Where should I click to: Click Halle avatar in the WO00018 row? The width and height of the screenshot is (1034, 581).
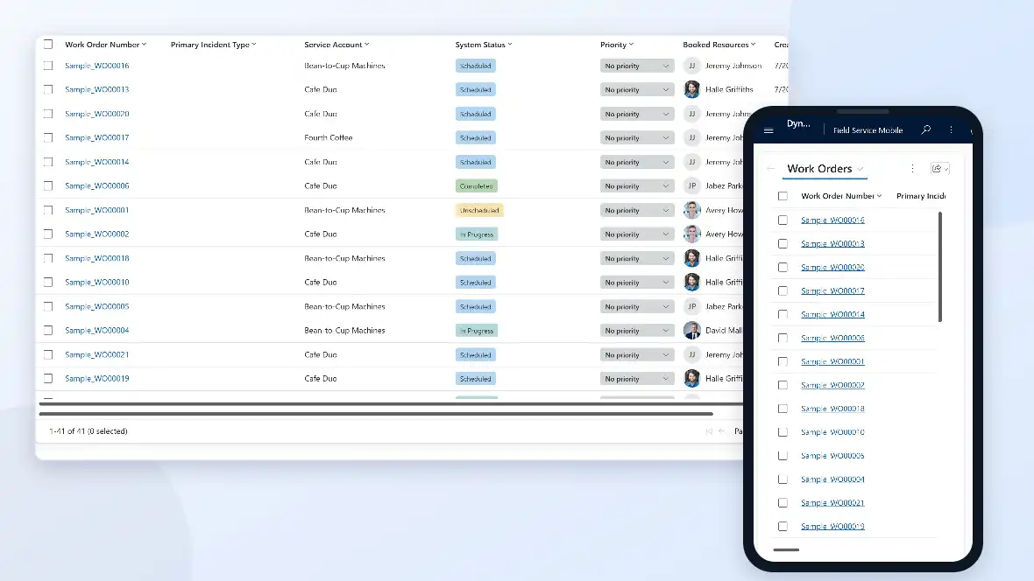point(691,258)
